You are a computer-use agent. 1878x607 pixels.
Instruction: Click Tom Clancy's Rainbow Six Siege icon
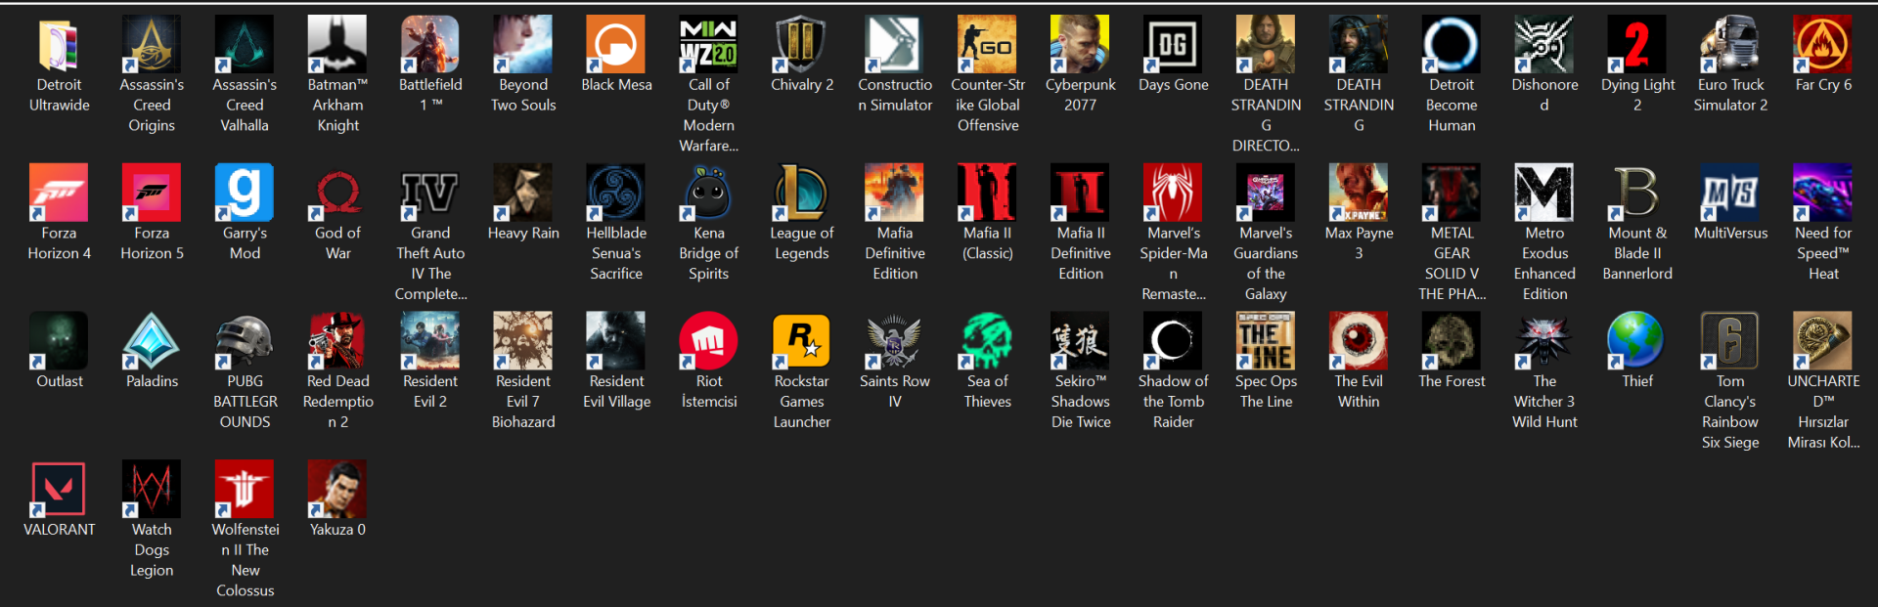[x=1730, y=341]
